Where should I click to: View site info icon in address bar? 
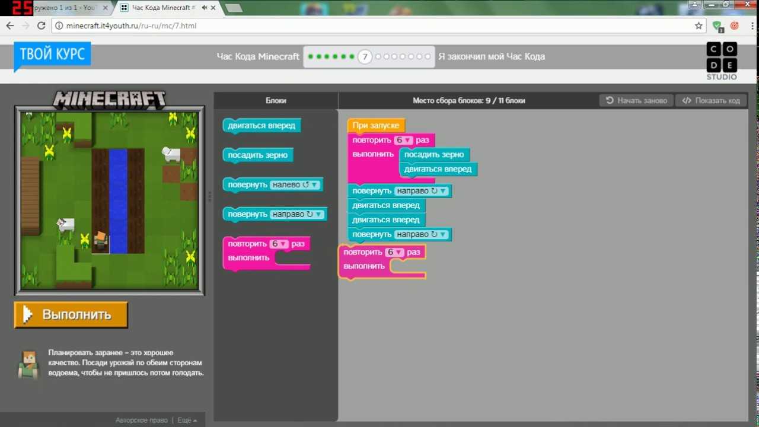click(x=58, y=26)
